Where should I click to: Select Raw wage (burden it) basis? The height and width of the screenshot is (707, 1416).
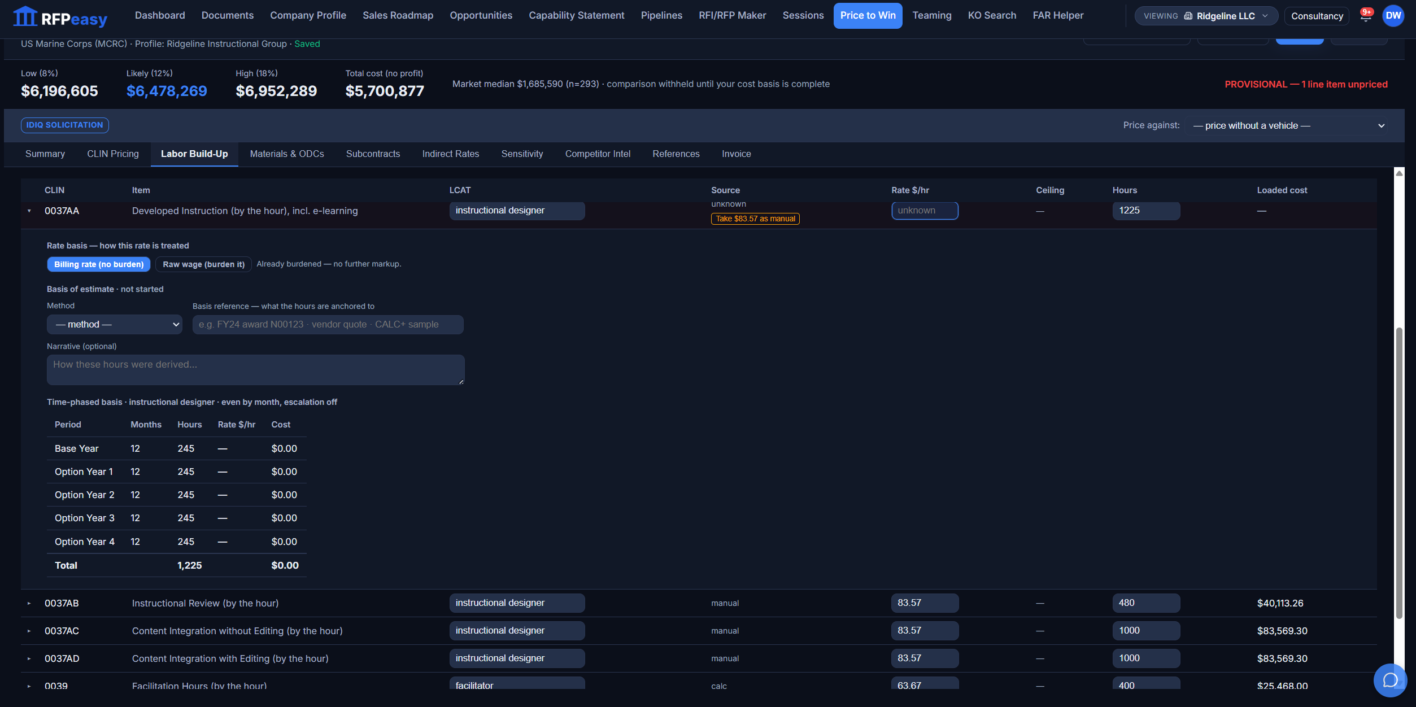(203, 264)
